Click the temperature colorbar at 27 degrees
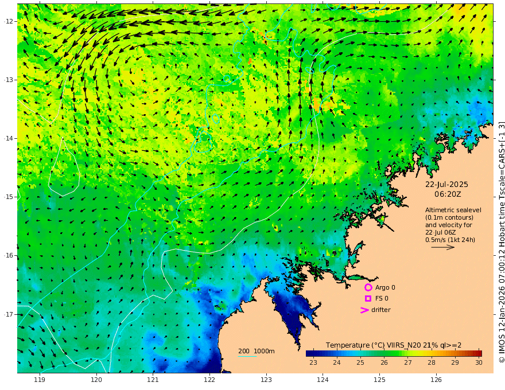This screenshot has width=505, height=390. 408,353
